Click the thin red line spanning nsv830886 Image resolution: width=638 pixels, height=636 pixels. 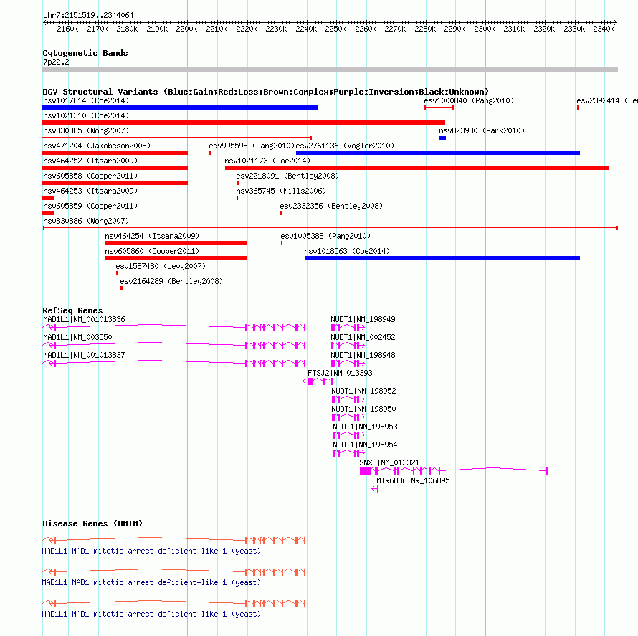click(x=330, y=228)
